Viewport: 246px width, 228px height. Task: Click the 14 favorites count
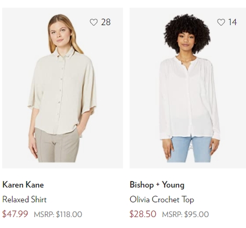tap(232, 22)
